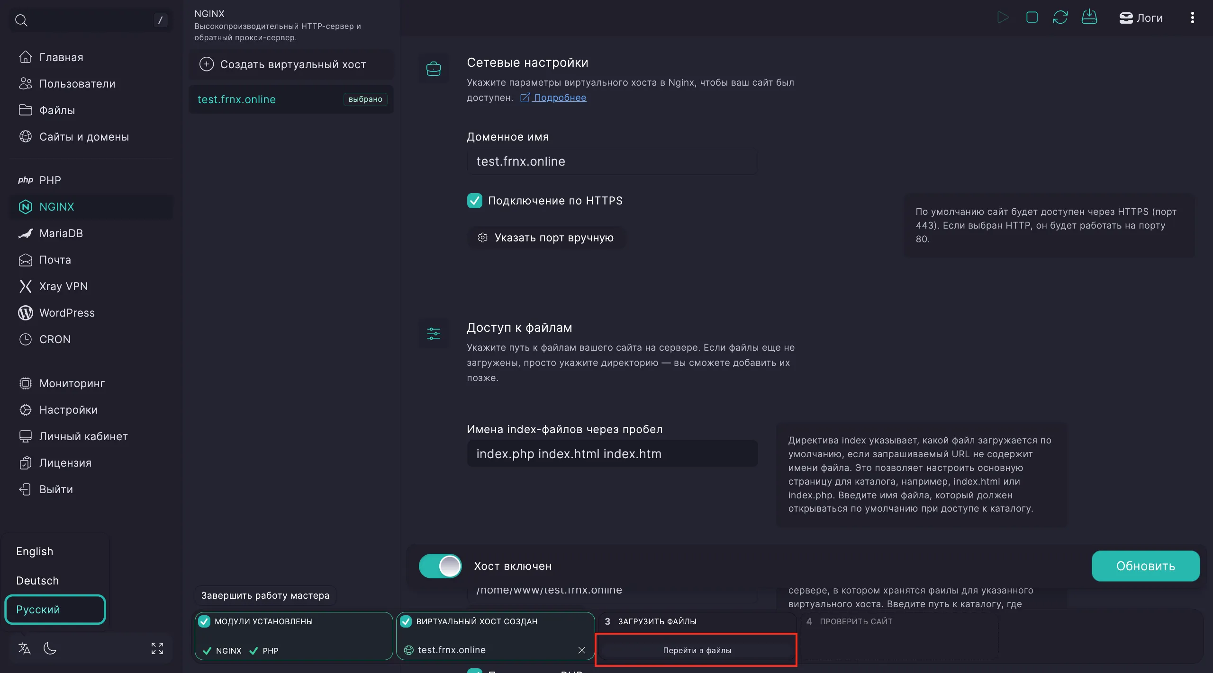
Task: Toggle dark mode moon icon
Action: click(50, 648)
